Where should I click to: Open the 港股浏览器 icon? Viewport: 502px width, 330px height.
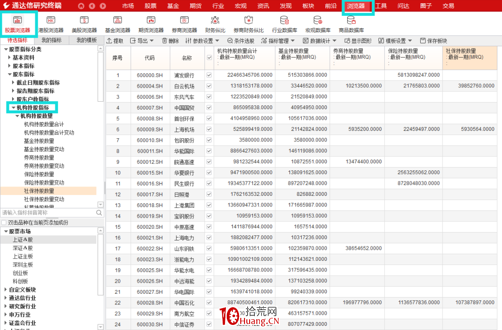click(x=51, y=24)
